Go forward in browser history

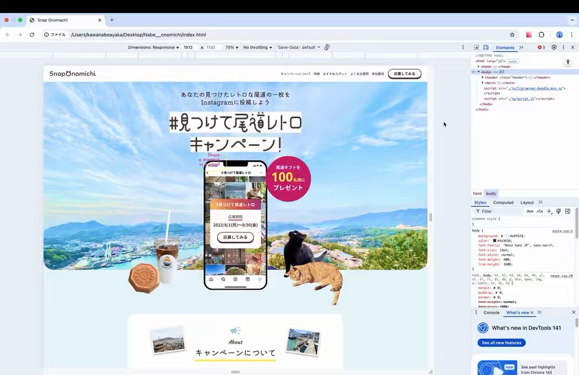click(x=20, y=35)
